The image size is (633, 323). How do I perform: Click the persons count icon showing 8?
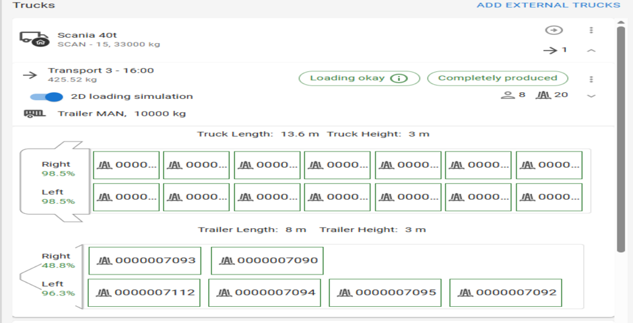[508, 95]
